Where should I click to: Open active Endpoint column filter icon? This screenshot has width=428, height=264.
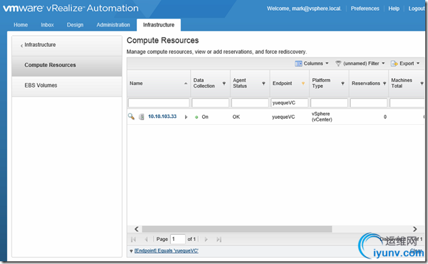(x=303, y=83)
